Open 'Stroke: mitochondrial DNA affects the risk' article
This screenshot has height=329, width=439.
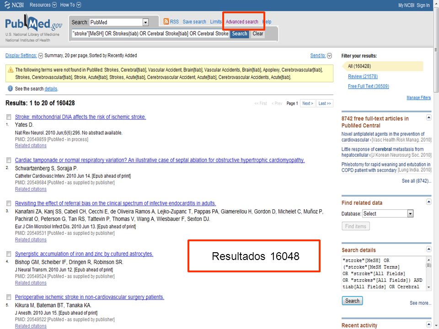(x=80, y=117)
